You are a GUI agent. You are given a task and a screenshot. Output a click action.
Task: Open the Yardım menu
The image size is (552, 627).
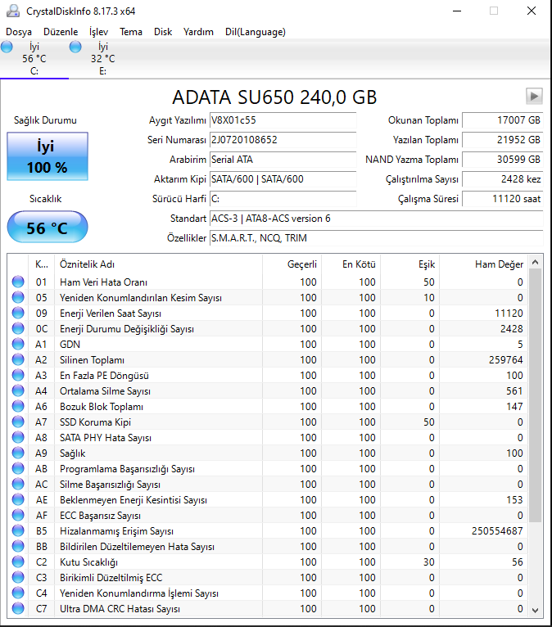[x=198, y=32]
